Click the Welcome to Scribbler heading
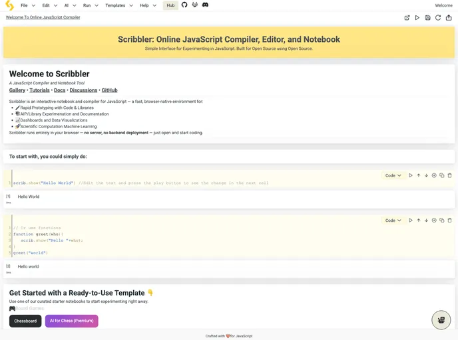 tap(49, 74)
